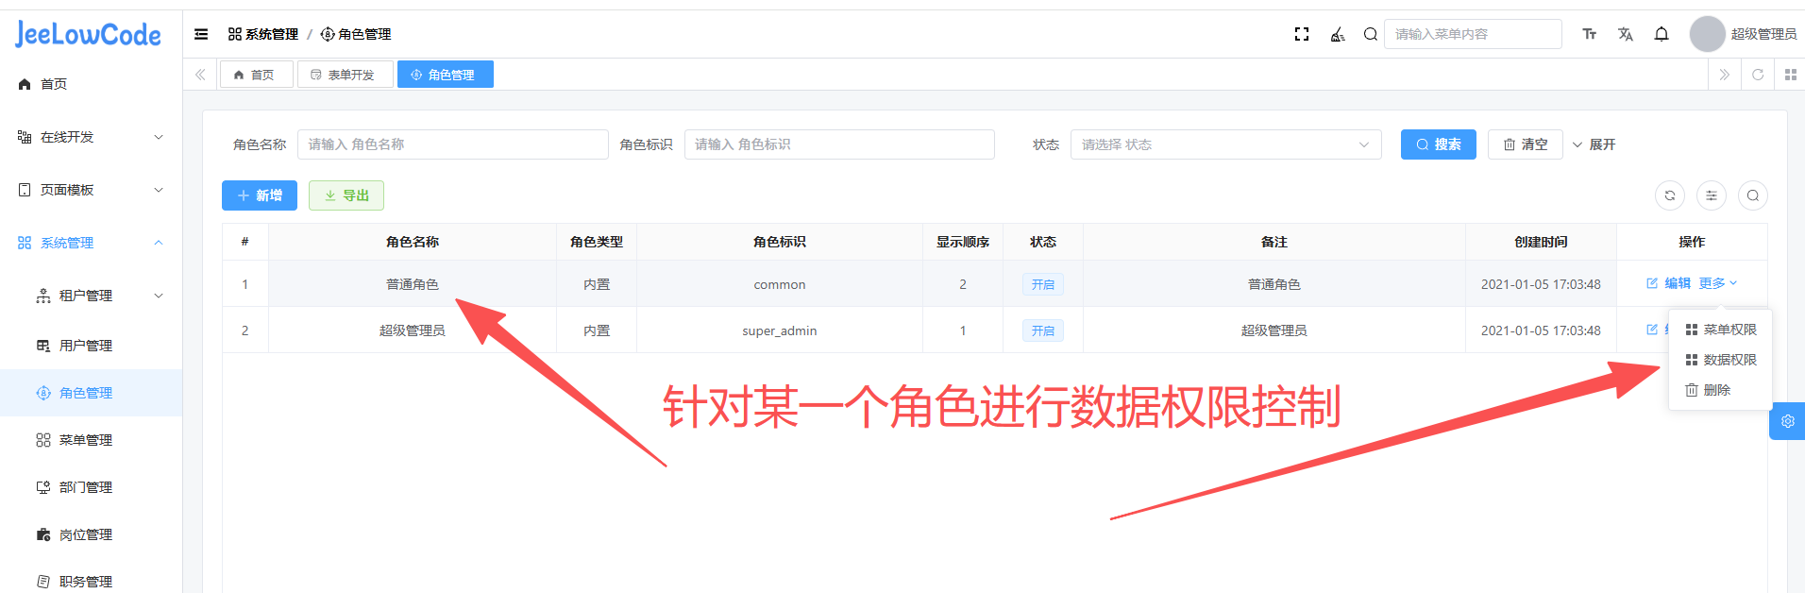Open the 状态 select dropdown

pyautogui.click(x=1224, y=144)
